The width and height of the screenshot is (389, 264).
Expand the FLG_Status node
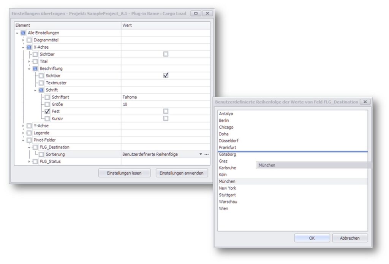(x=29, y=162)
